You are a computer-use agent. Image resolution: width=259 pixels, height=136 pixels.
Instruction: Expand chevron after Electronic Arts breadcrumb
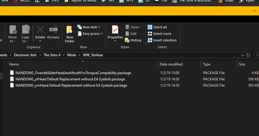[40, 55]
